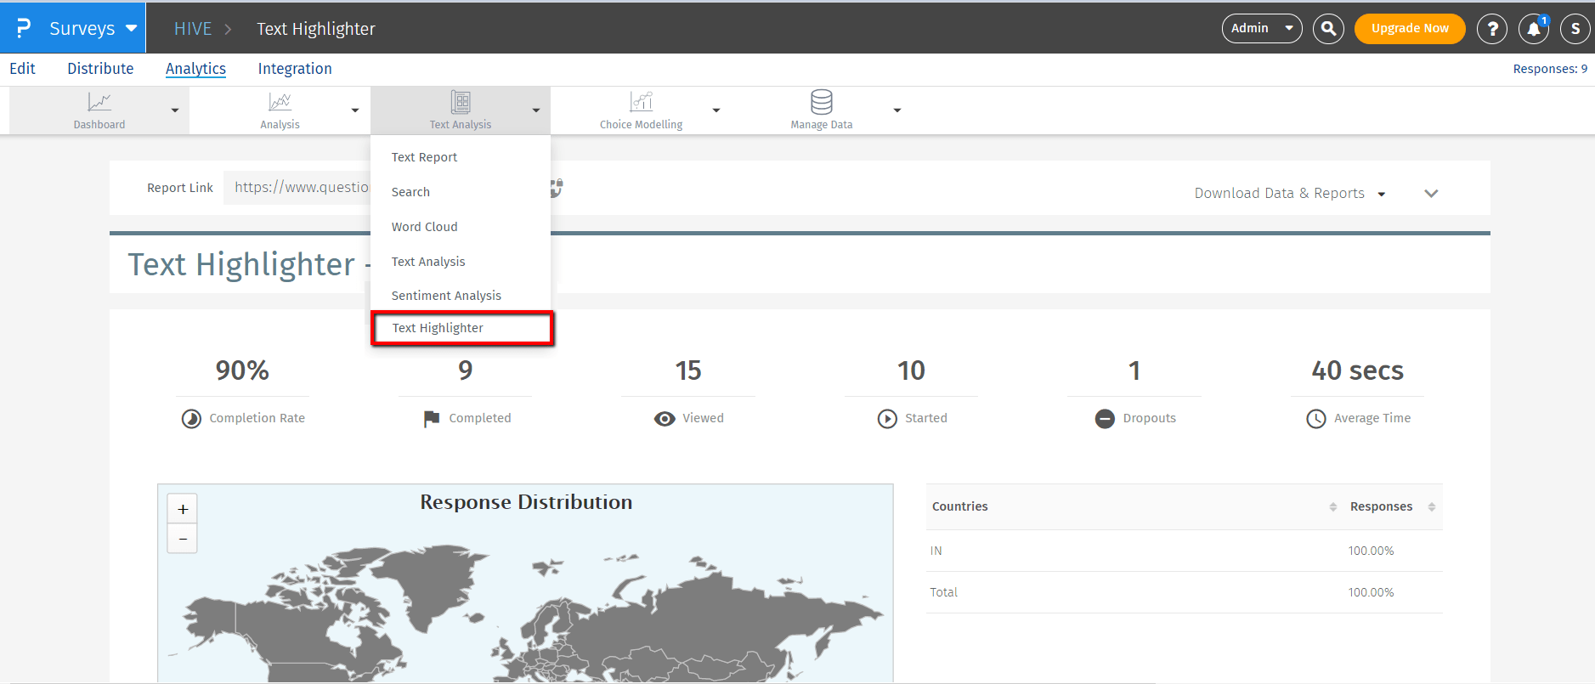Click the Analysis graph icon
This screenshot has width=1595, height=684.
[280, 103]
